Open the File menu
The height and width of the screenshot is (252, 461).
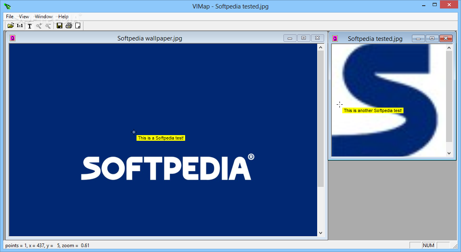pos(10,17)
